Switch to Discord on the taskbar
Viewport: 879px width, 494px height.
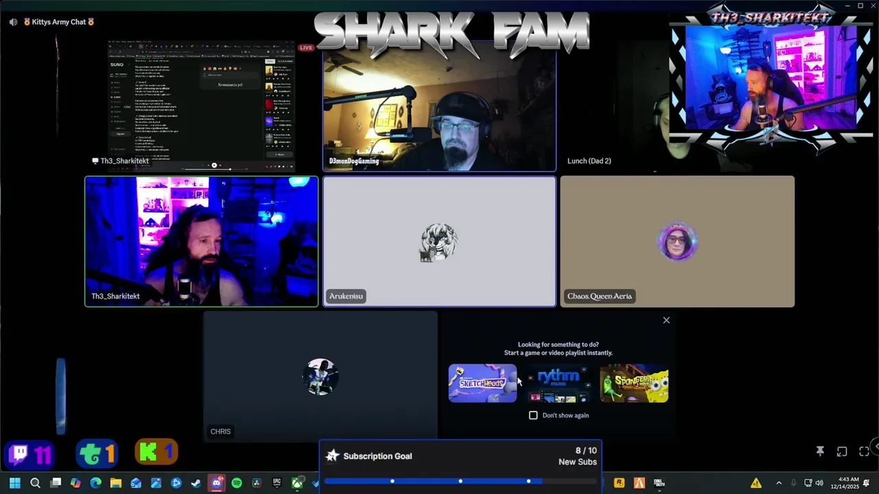pos(216,483)
